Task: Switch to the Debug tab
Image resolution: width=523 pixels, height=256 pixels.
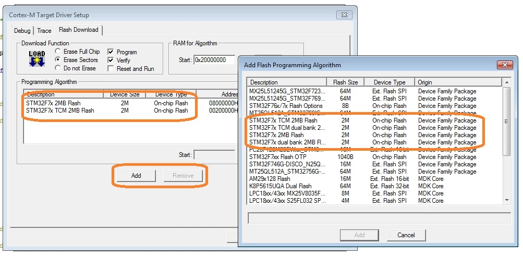Action: pyautogui.click(x=22, y=31)
